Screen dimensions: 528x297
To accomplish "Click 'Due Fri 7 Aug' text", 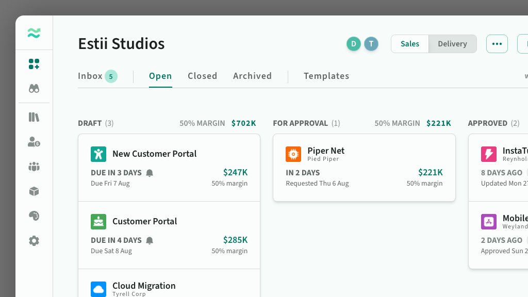I will pyautogui.click(x=110, y=184).
